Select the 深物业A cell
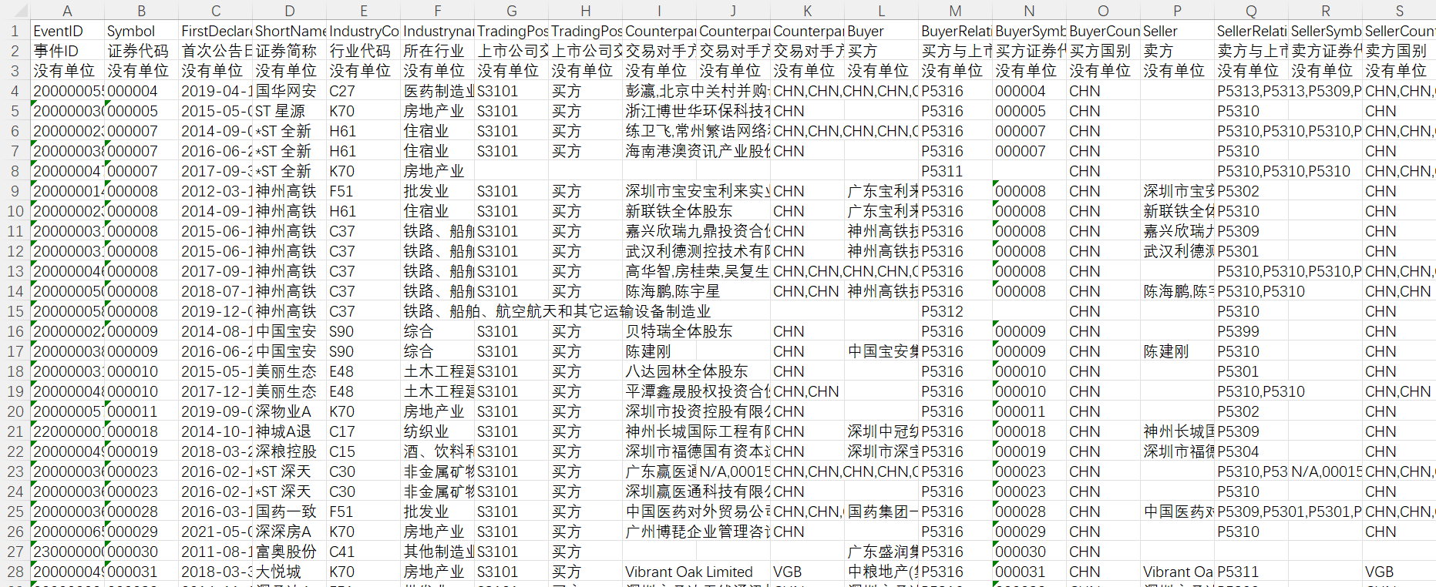The image size is (1436, 587). pyautogui.click(x=289, y=411)
